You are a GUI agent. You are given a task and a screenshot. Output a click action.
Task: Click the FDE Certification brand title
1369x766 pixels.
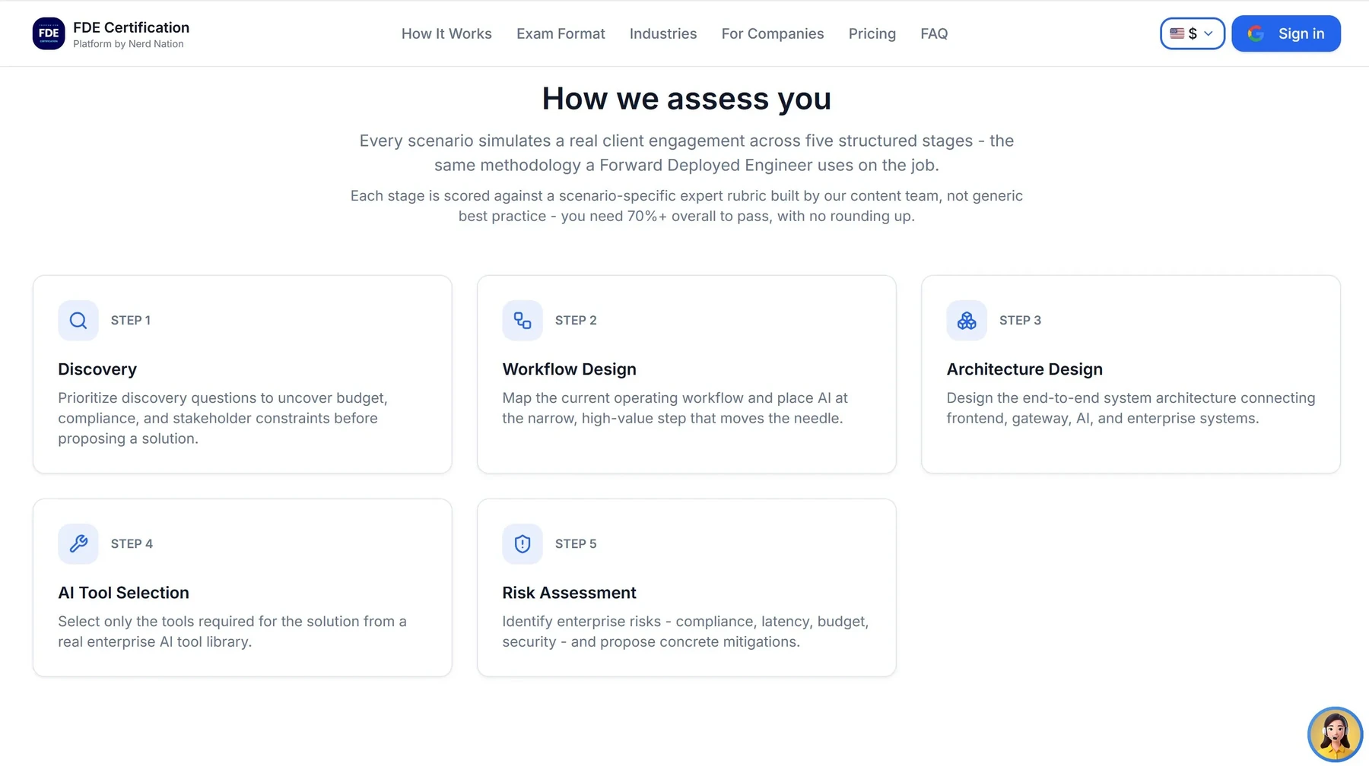[131, 27]
